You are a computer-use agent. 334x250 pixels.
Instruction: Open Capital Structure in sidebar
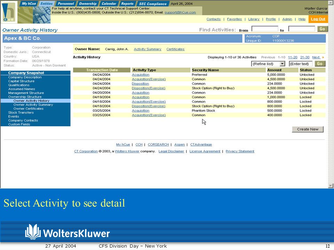coord(21,81)
